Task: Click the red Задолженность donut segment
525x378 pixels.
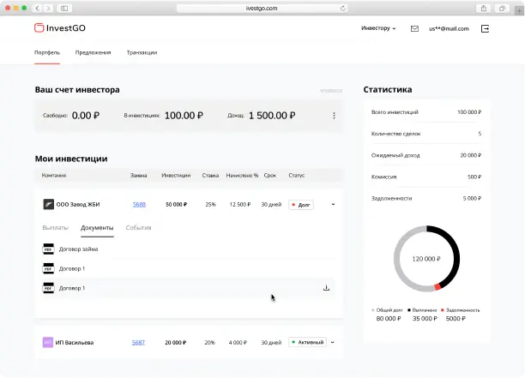Action: (x=437, y=286)
